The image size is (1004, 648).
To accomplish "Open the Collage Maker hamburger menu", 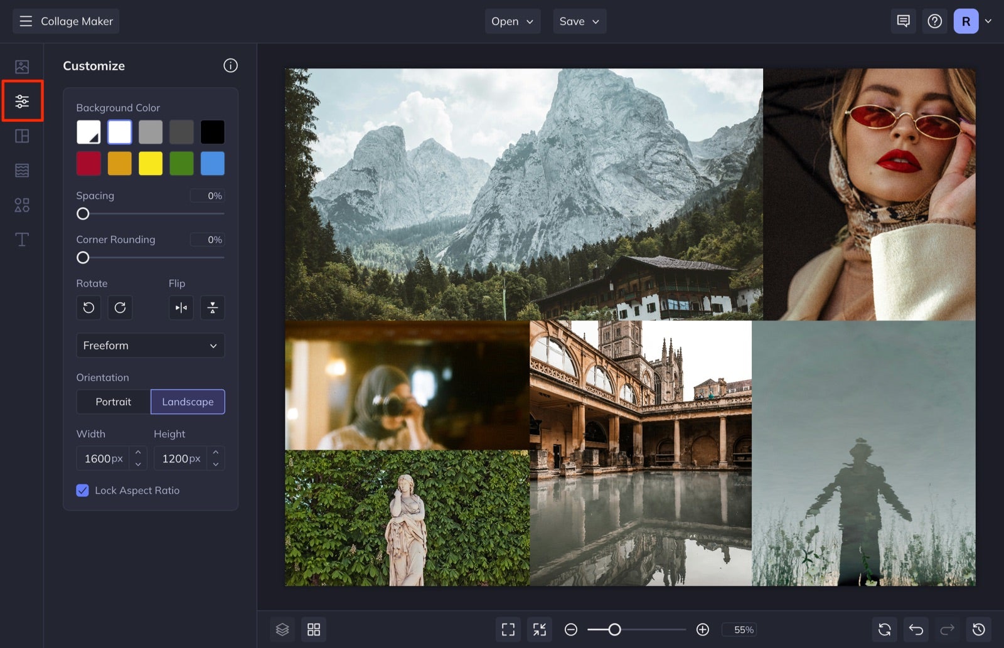I will [x=26, y=21].
